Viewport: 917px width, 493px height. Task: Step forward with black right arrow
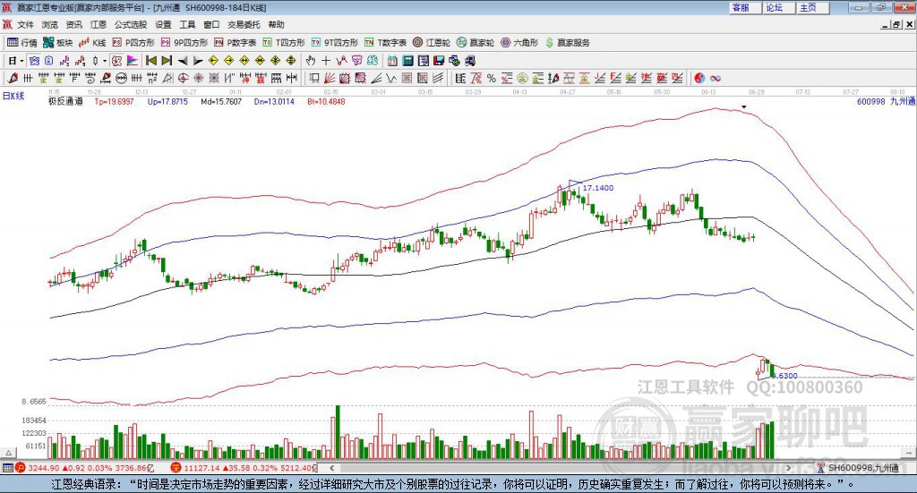tap(198, 61)
